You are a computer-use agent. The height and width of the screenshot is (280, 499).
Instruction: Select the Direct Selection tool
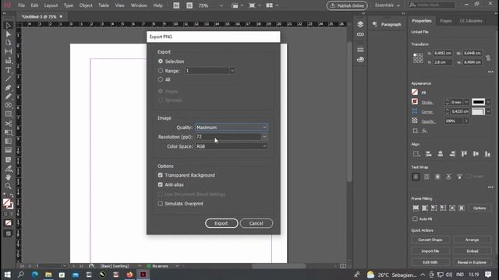[9, 34]
